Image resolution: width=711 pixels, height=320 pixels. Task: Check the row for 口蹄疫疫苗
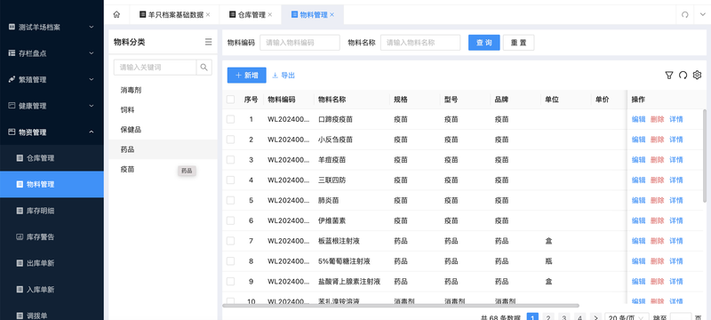tap(230, 119)
